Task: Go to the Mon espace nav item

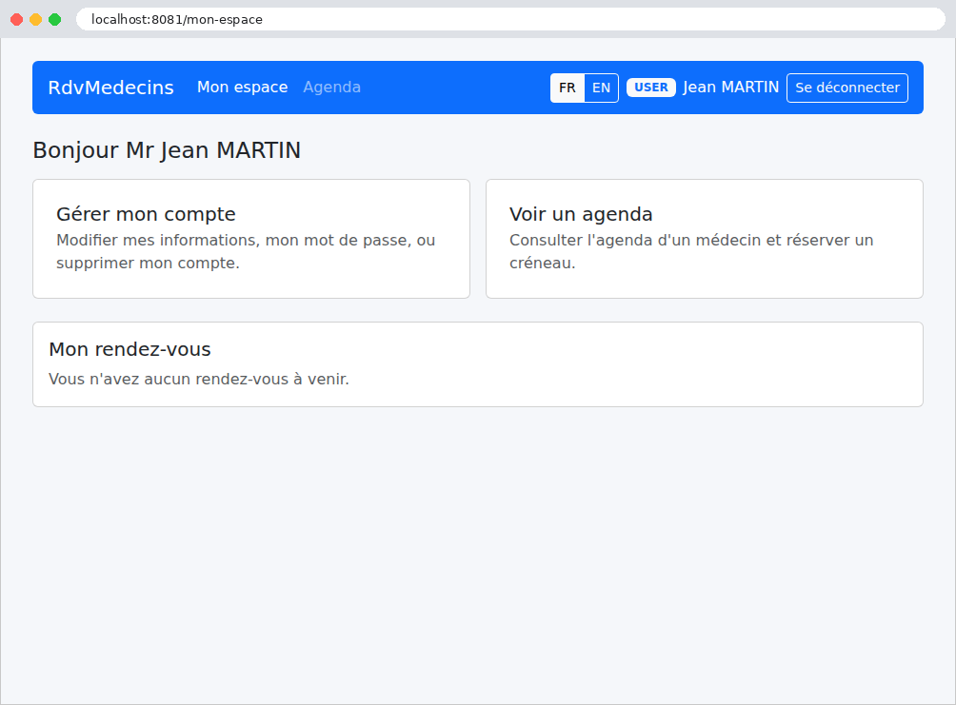Action: coord(242,88)
